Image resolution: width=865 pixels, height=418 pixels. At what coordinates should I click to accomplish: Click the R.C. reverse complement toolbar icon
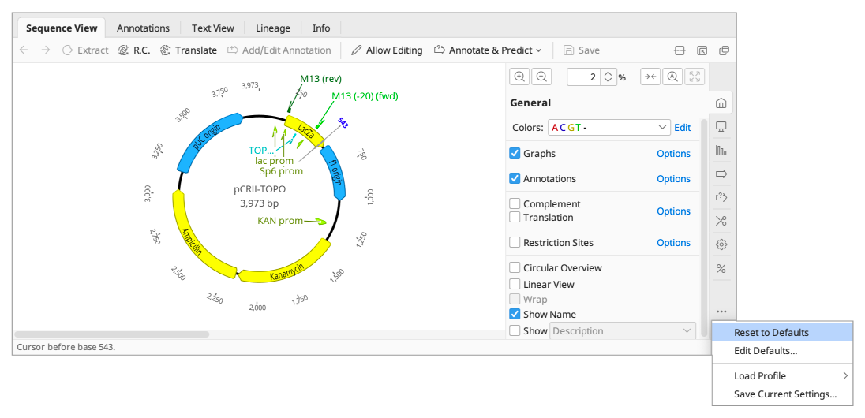[133, 50]
